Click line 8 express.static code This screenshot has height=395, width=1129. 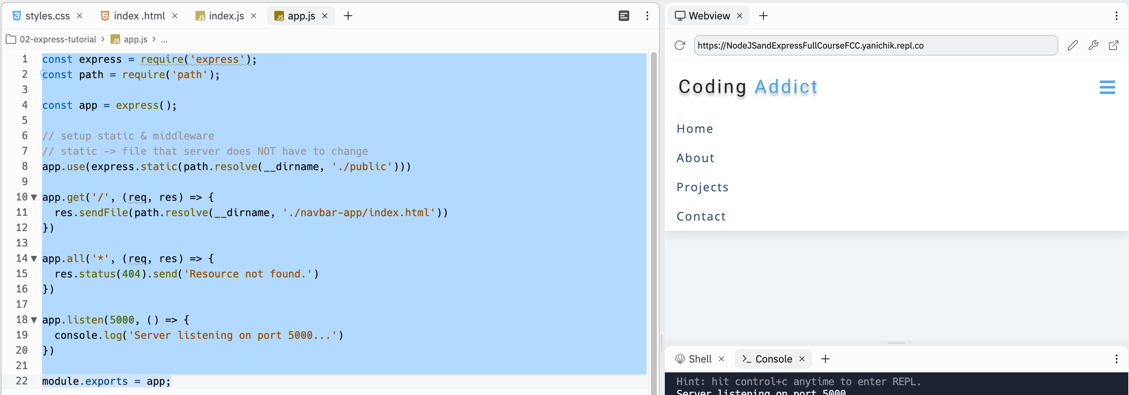pyautogui.click(x=226, y=166)
